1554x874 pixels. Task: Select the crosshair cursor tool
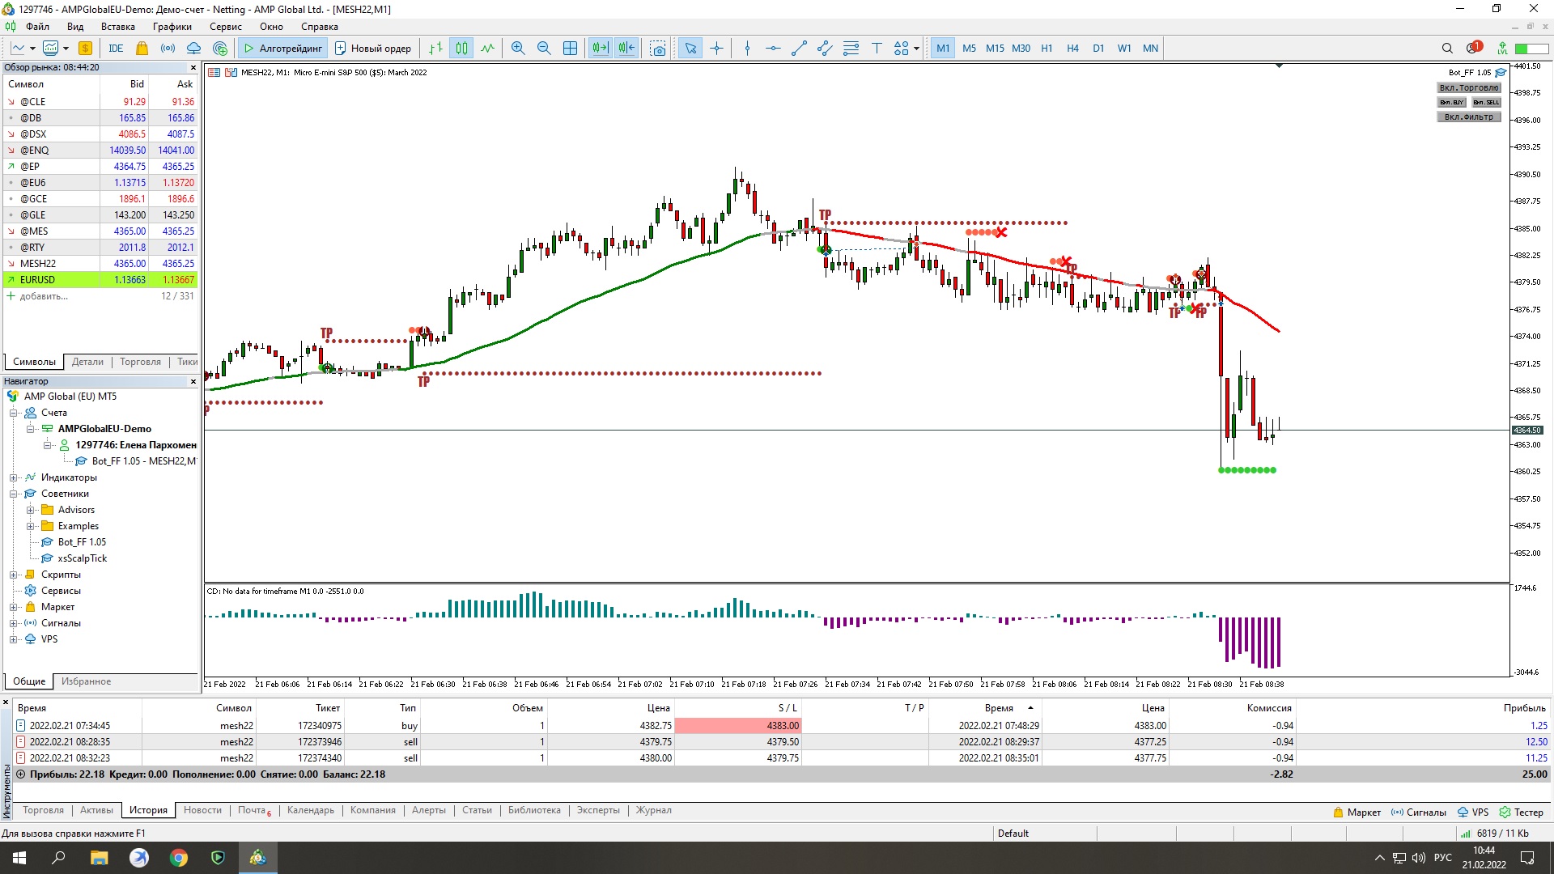(x=716, y=49)
